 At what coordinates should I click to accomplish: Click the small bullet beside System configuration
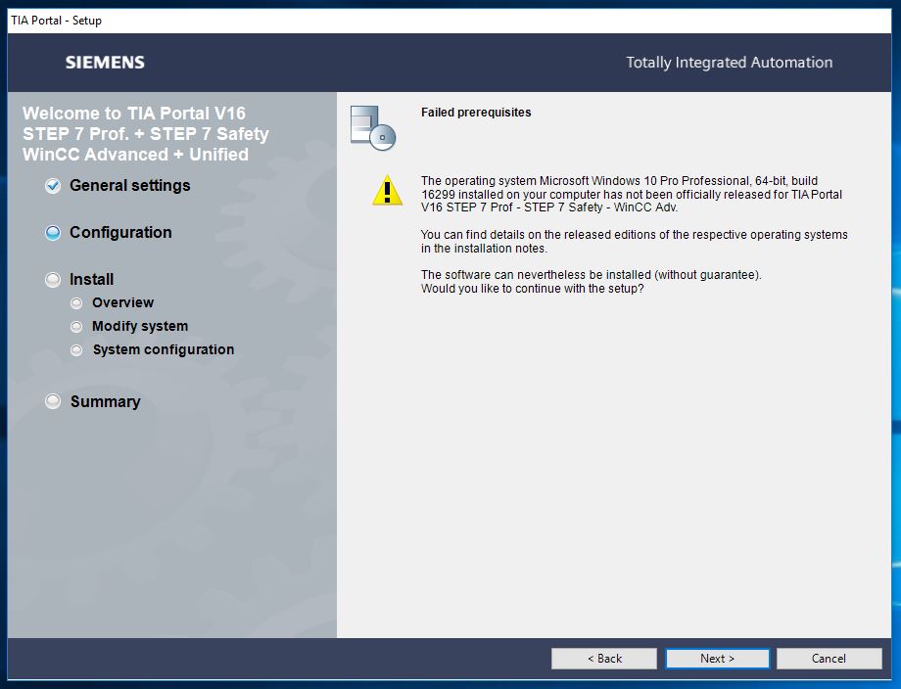(76, 350)
